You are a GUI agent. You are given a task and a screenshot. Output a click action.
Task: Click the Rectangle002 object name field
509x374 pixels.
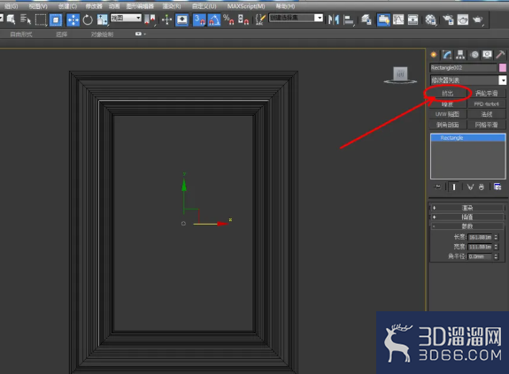click(463, 68)
